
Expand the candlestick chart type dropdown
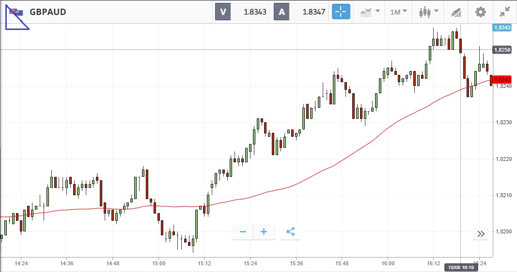(429, 12)
